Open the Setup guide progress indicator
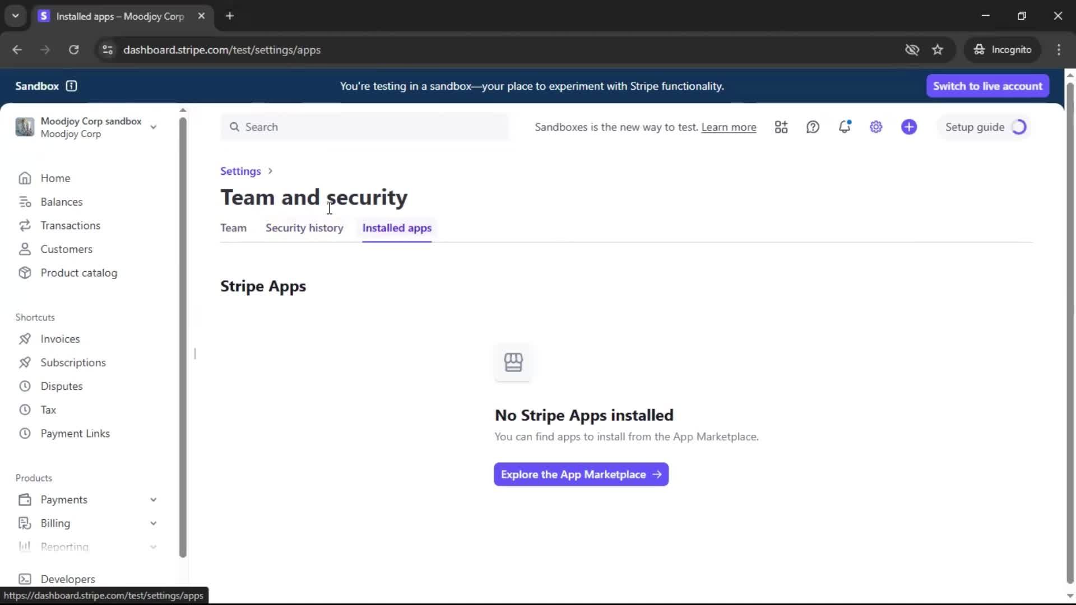 [985, 127]
